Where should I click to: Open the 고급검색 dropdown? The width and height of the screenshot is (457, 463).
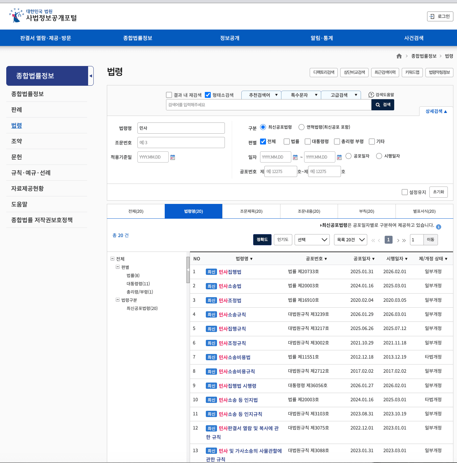coord(341,95)
